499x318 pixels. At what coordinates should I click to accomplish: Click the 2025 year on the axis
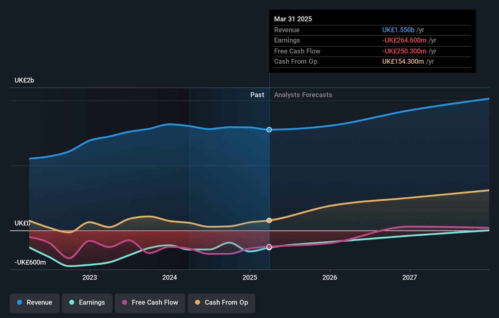249,278
